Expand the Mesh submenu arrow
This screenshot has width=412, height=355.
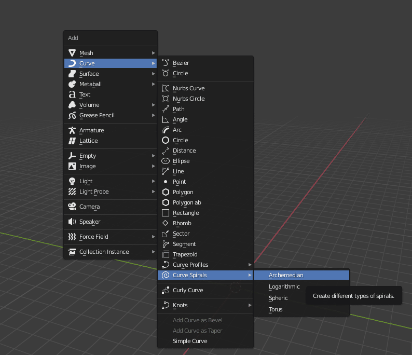pos(154,53)
